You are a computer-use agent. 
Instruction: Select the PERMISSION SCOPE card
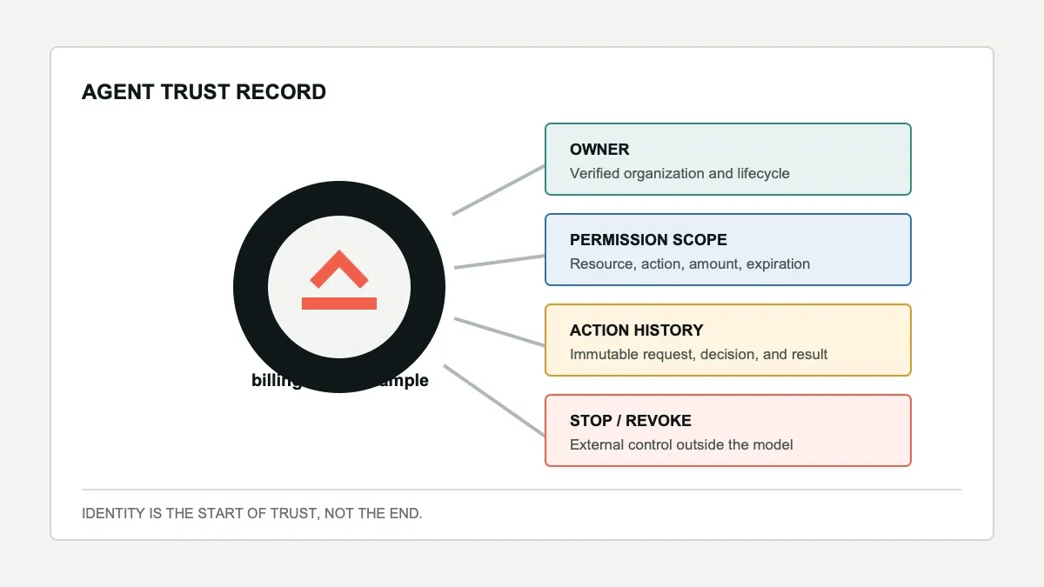point(728,250)
